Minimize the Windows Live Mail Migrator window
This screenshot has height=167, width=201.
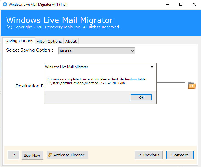168,5
